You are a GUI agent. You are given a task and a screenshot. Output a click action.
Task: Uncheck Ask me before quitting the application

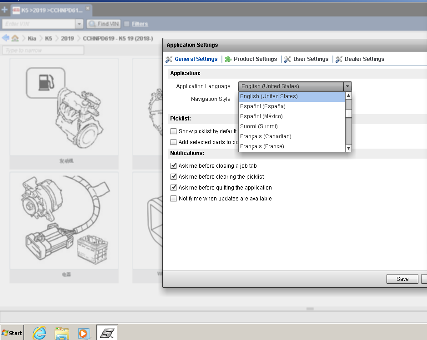pyautogui.click(x=173, y=187)
